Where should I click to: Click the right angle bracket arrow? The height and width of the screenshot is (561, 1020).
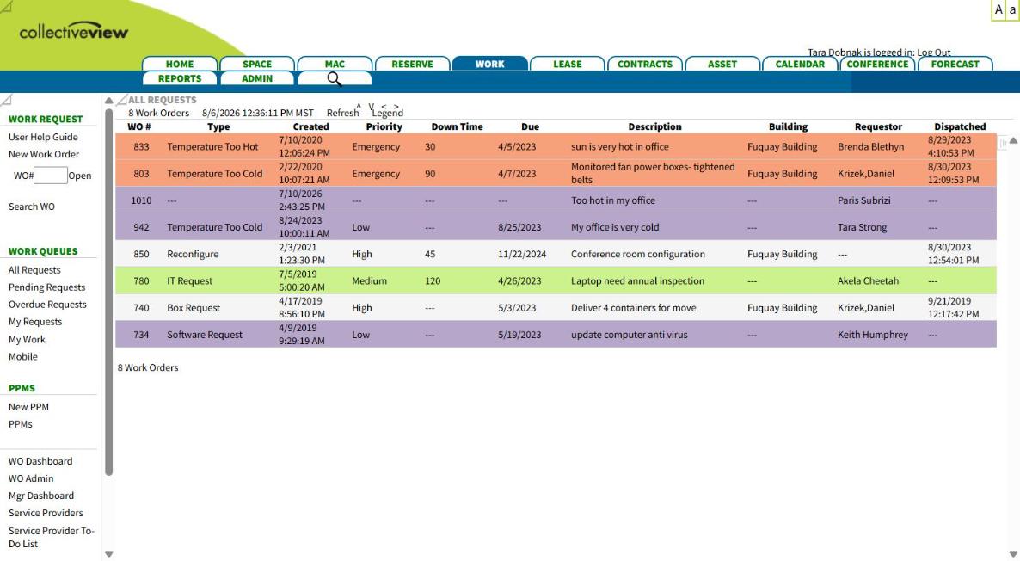pos(396,106)
